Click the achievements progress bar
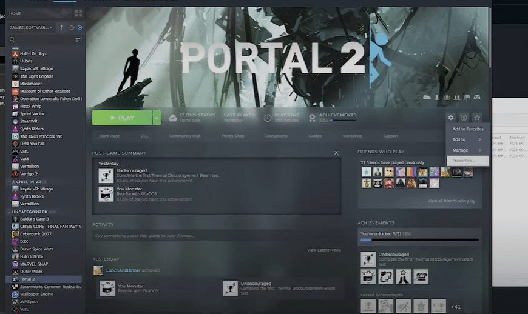 (x=419, y=240)
